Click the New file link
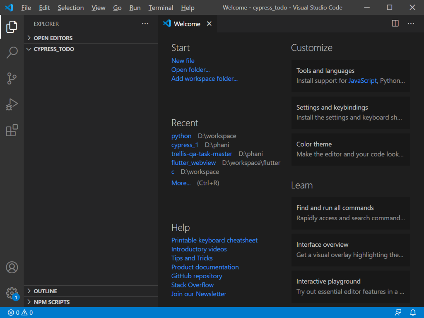Image resolution: width=424 pixels, height=318 pixels. coord(183,60)
